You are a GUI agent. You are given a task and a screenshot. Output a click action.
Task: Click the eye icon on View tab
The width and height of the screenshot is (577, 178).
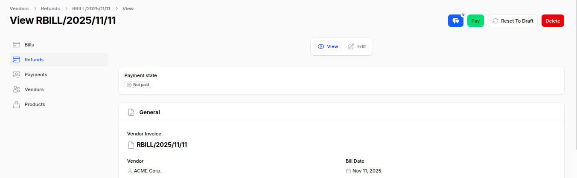321,46
